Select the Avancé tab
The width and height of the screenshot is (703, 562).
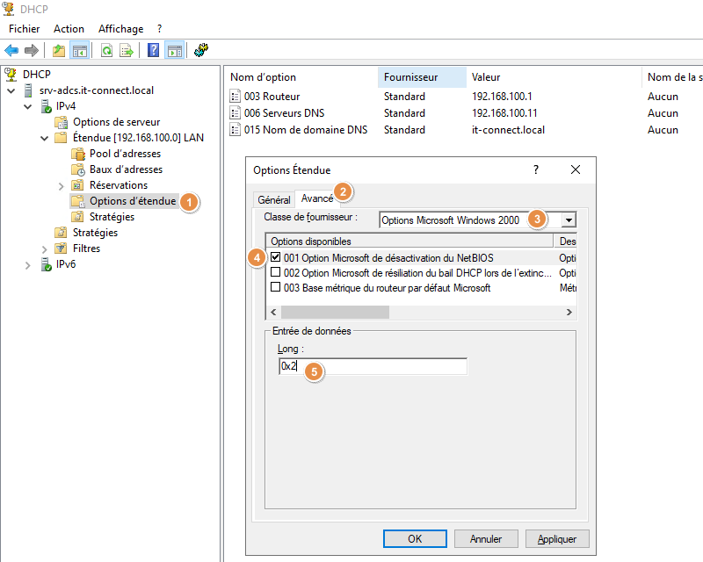pyautogui.click(x=317, y=198)
